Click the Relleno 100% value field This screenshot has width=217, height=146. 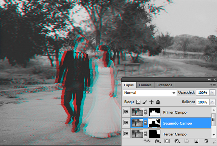tap(203, 102)
